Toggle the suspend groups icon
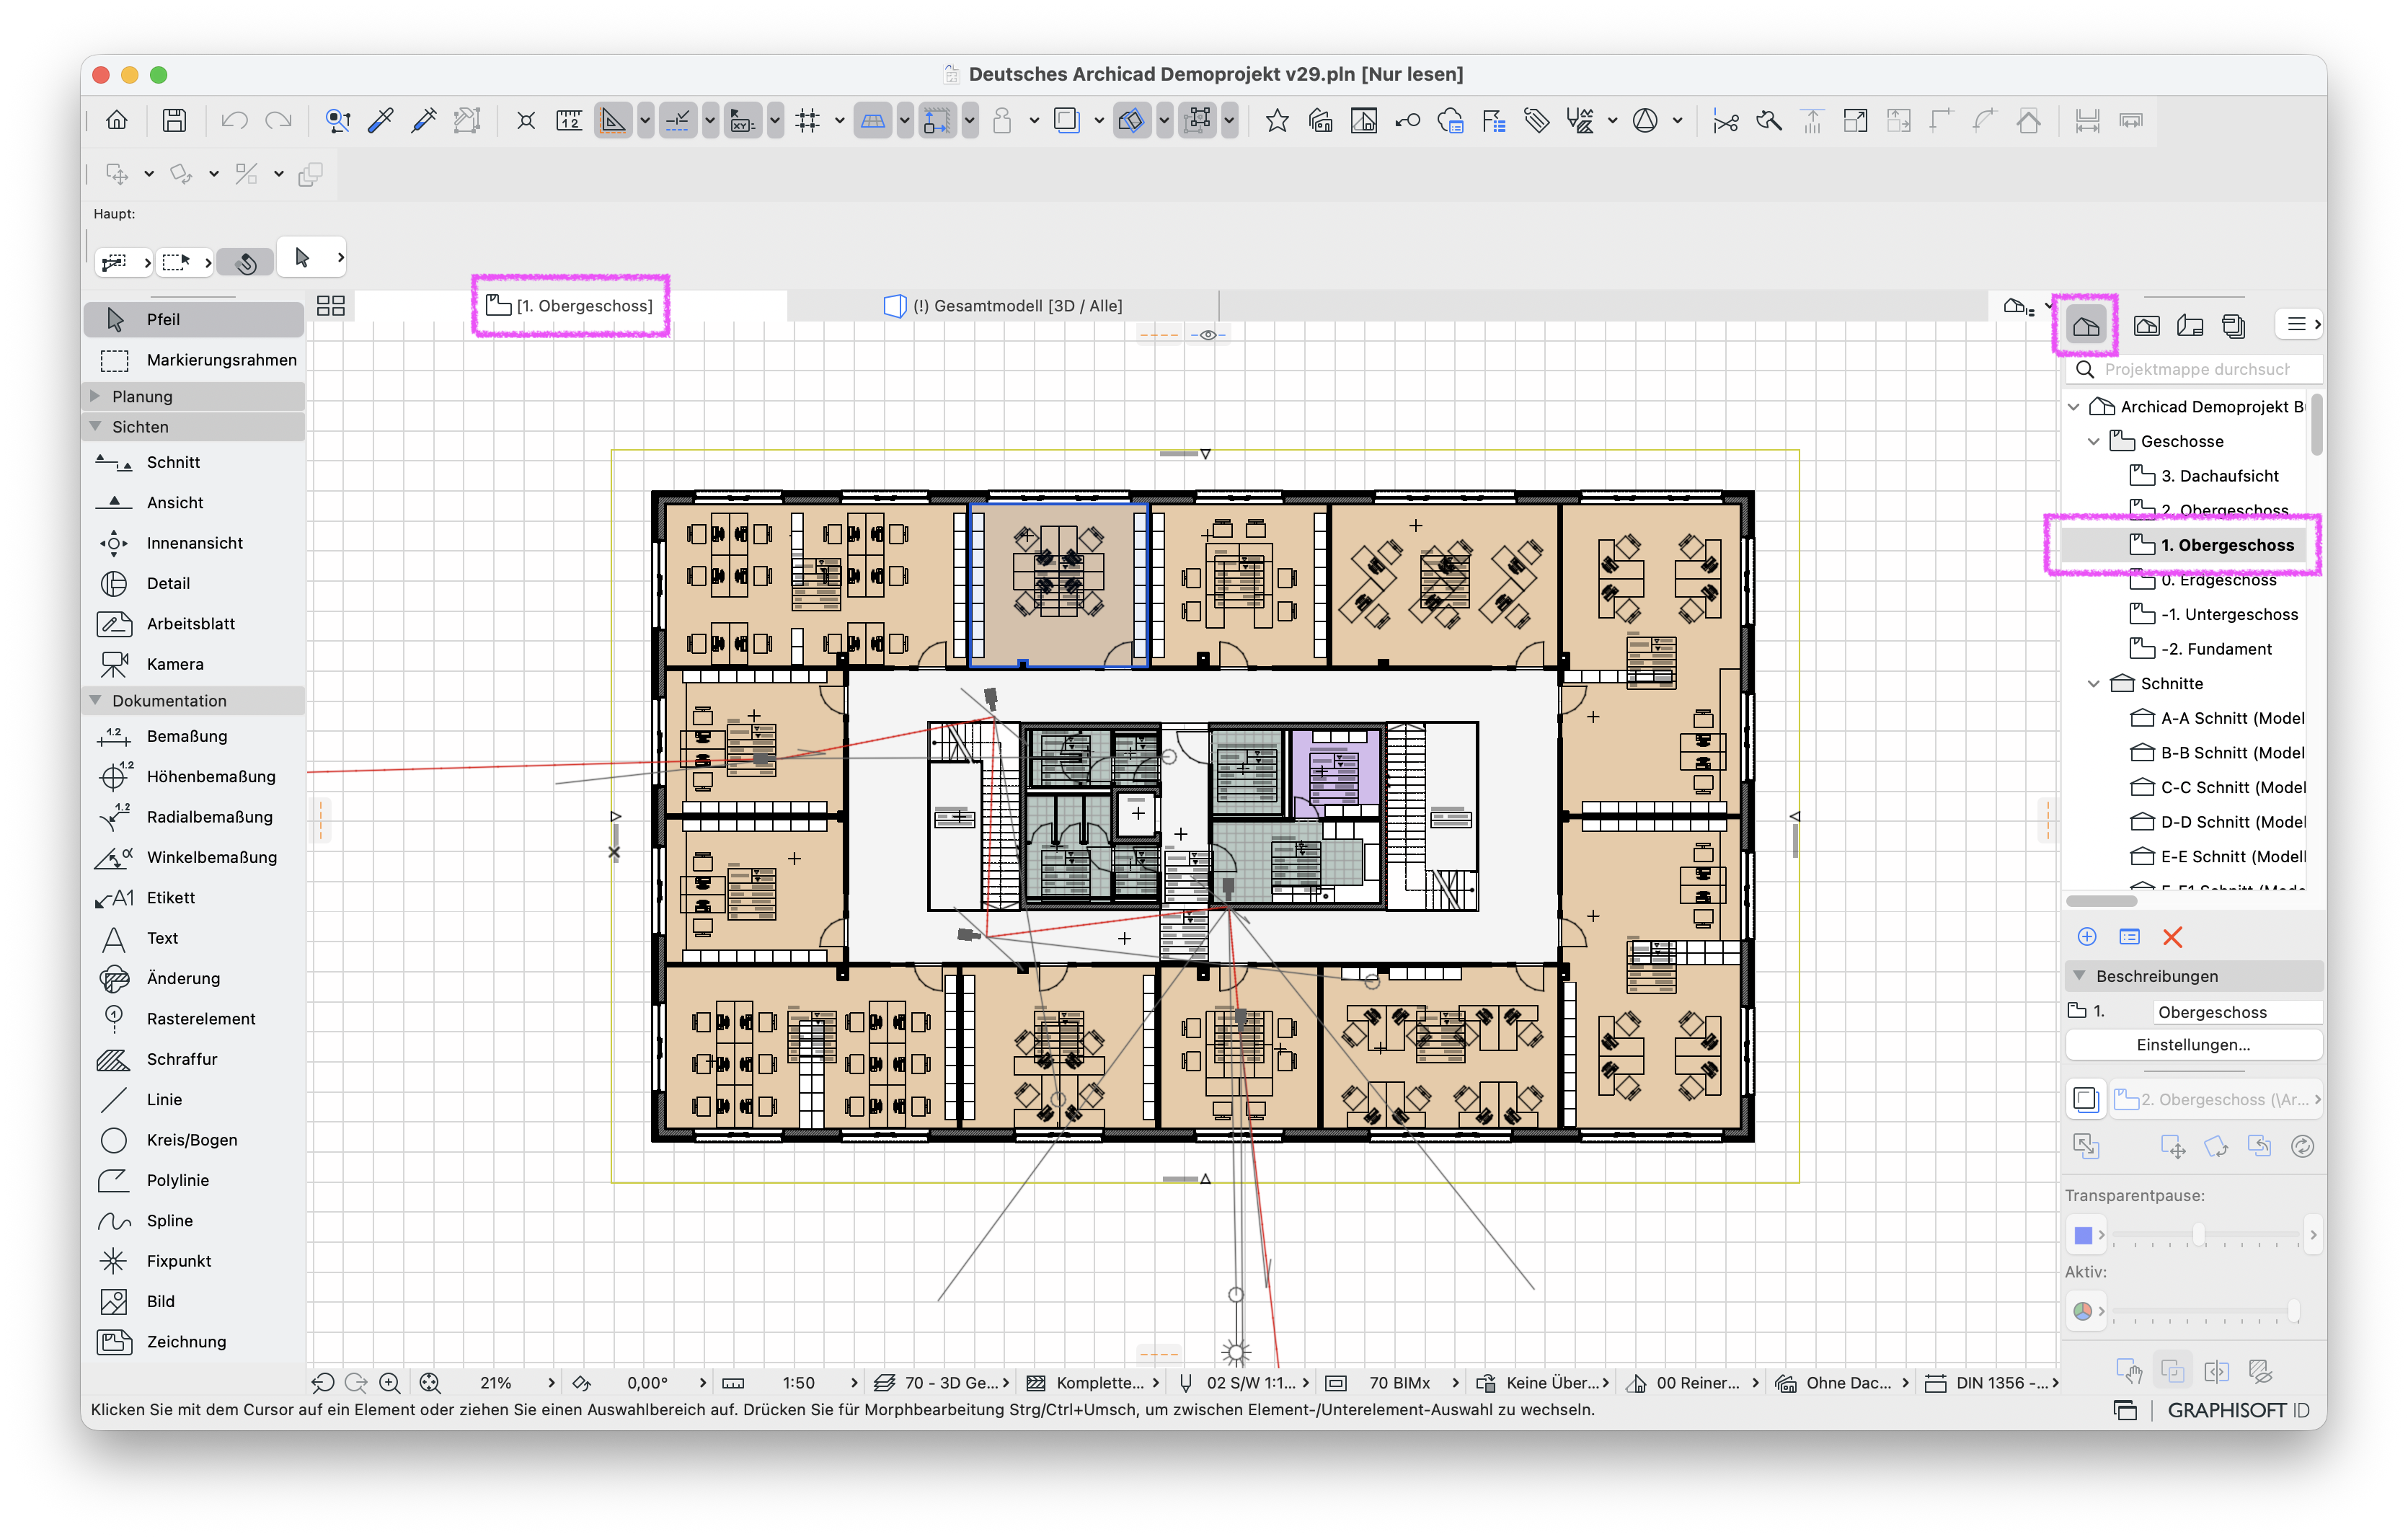Viewport: 2408px width, 1537px height. coord(1197,121)
